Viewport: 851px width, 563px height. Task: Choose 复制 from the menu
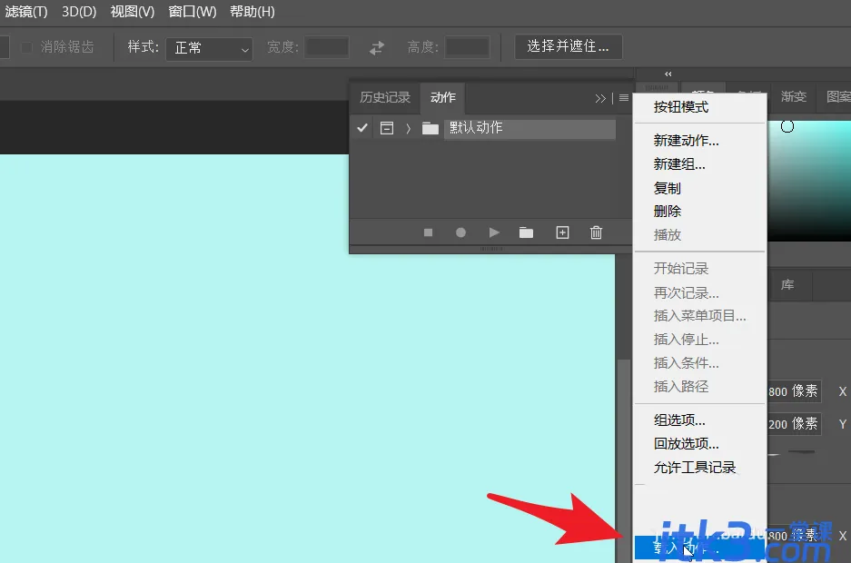[700, 188]
